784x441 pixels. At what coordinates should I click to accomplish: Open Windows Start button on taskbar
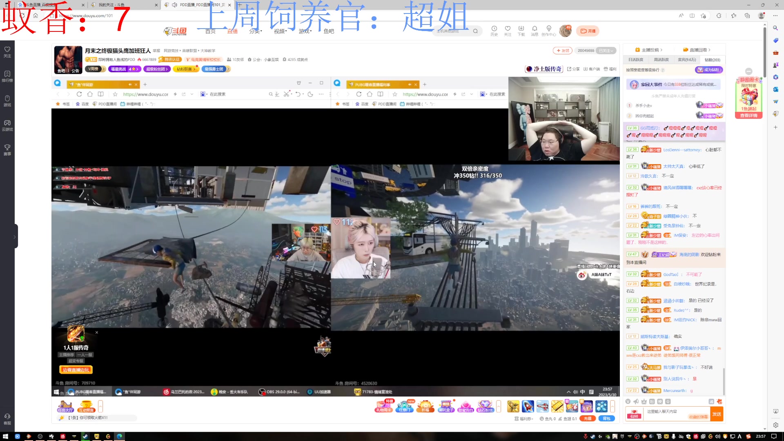[5, 436]
